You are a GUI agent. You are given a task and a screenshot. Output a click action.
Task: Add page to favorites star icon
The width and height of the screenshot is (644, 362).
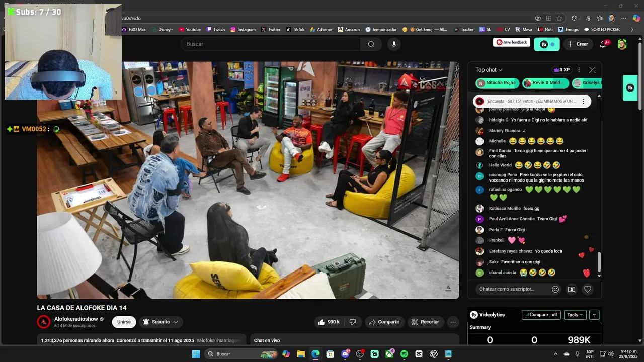(559, 18)
